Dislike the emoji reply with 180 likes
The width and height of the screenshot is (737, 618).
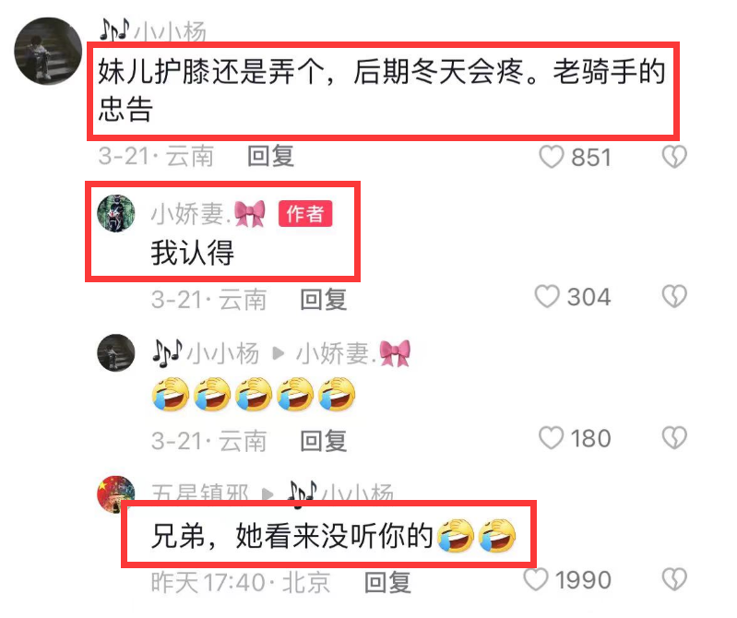coord(674,438)
